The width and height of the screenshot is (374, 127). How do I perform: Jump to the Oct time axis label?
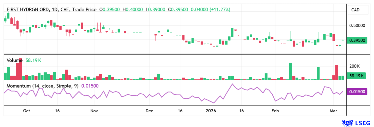click(26, 111)
